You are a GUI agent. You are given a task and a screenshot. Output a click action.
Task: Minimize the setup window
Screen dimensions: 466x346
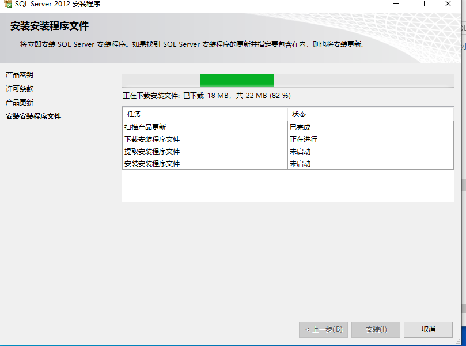[396, 4]
